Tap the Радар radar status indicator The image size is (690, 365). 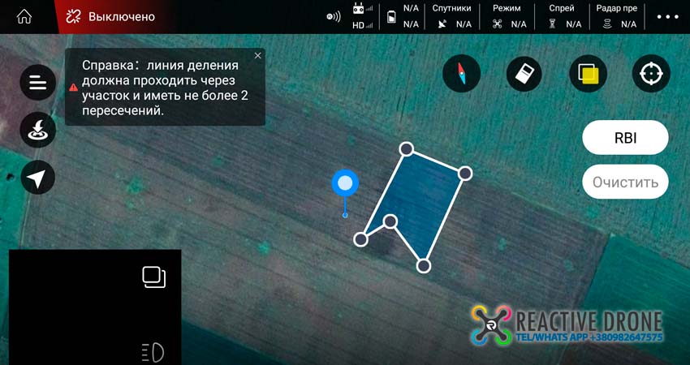pos(616,16)
